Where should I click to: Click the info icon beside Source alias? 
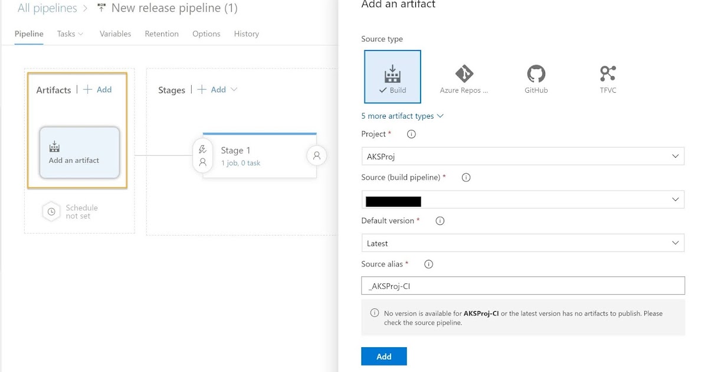(x=428, y=264)
